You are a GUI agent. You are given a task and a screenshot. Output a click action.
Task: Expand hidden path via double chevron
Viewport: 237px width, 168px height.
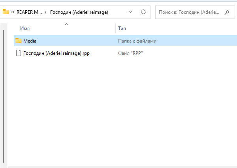click(13, 12)
